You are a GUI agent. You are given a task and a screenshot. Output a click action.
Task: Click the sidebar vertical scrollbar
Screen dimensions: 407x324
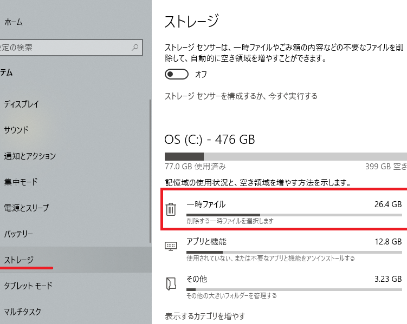[149, 173]
